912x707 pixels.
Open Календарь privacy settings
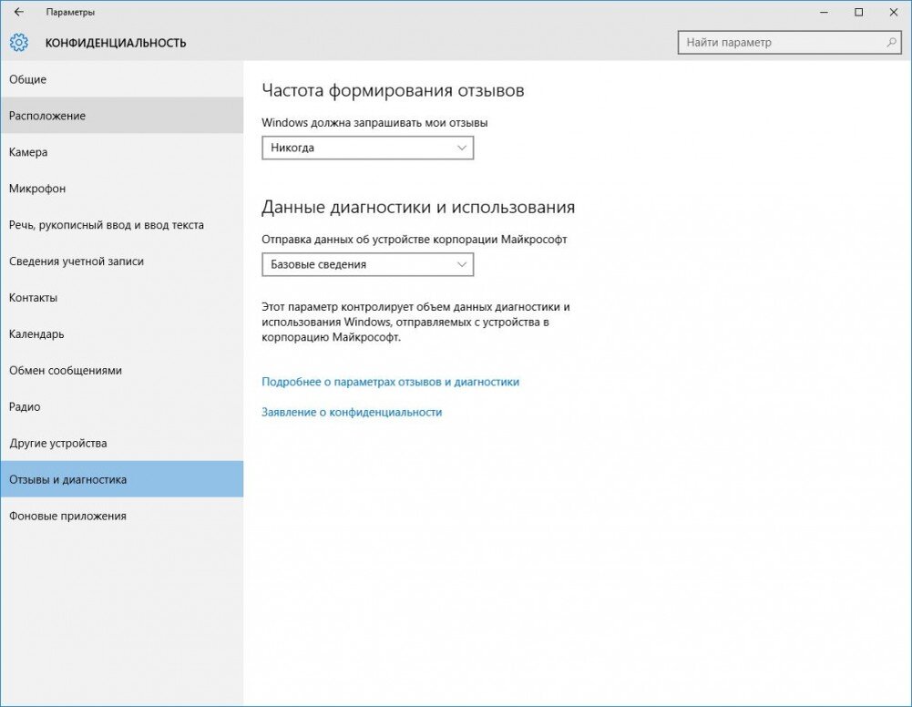(x=36, y=334)
